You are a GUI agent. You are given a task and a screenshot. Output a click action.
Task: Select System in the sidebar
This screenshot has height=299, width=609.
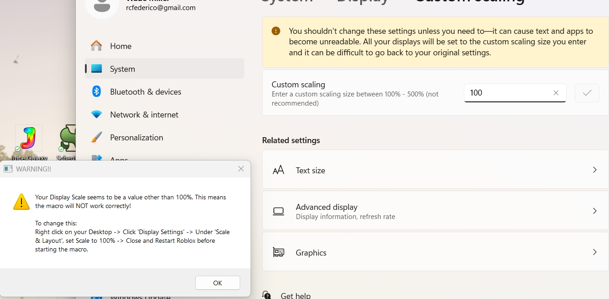click(x=122, y=69)
